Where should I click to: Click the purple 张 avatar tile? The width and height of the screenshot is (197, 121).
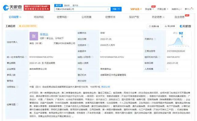pyautogui.click(x=34, y=36)
